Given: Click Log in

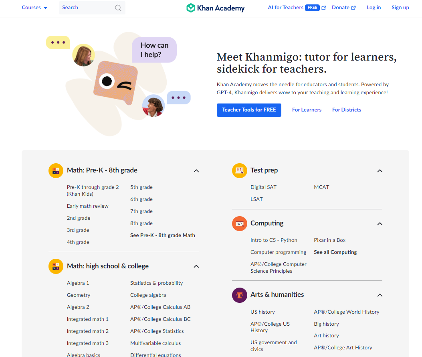Looking at the screenshot, I should [x=374, y=8].
